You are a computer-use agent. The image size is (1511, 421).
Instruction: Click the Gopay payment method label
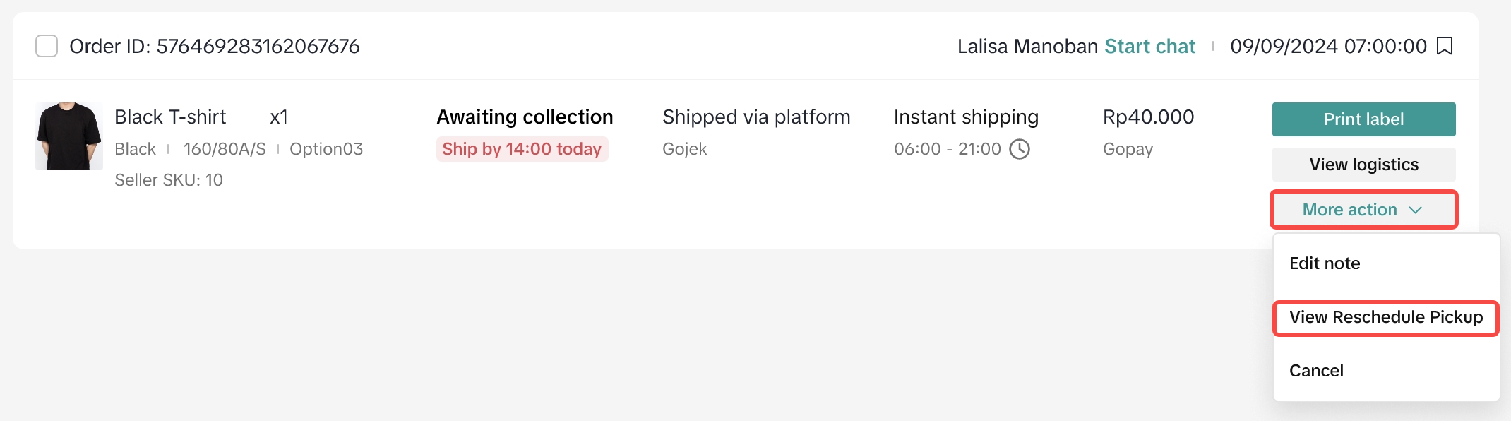point(1127,149)
